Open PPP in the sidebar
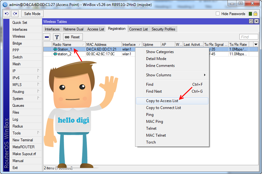The height and width of the screenshot is (174, 262). point(26,50)
